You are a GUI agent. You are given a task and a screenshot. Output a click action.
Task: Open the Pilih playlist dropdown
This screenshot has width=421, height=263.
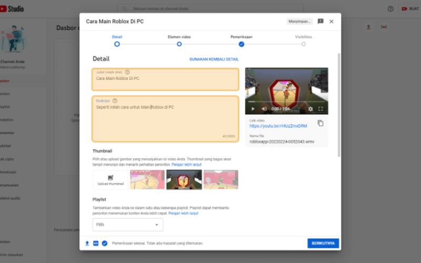128,225
